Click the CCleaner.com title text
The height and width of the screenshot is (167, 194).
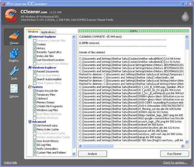tap(34, 12)
